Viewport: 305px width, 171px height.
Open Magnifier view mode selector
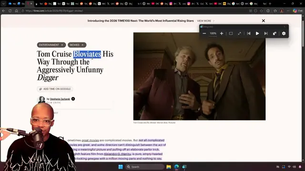coord(231,34)
